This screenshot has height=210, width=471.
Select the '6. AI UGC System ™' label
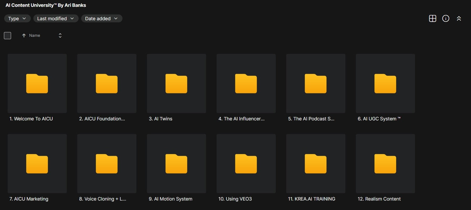click(379, 119)
